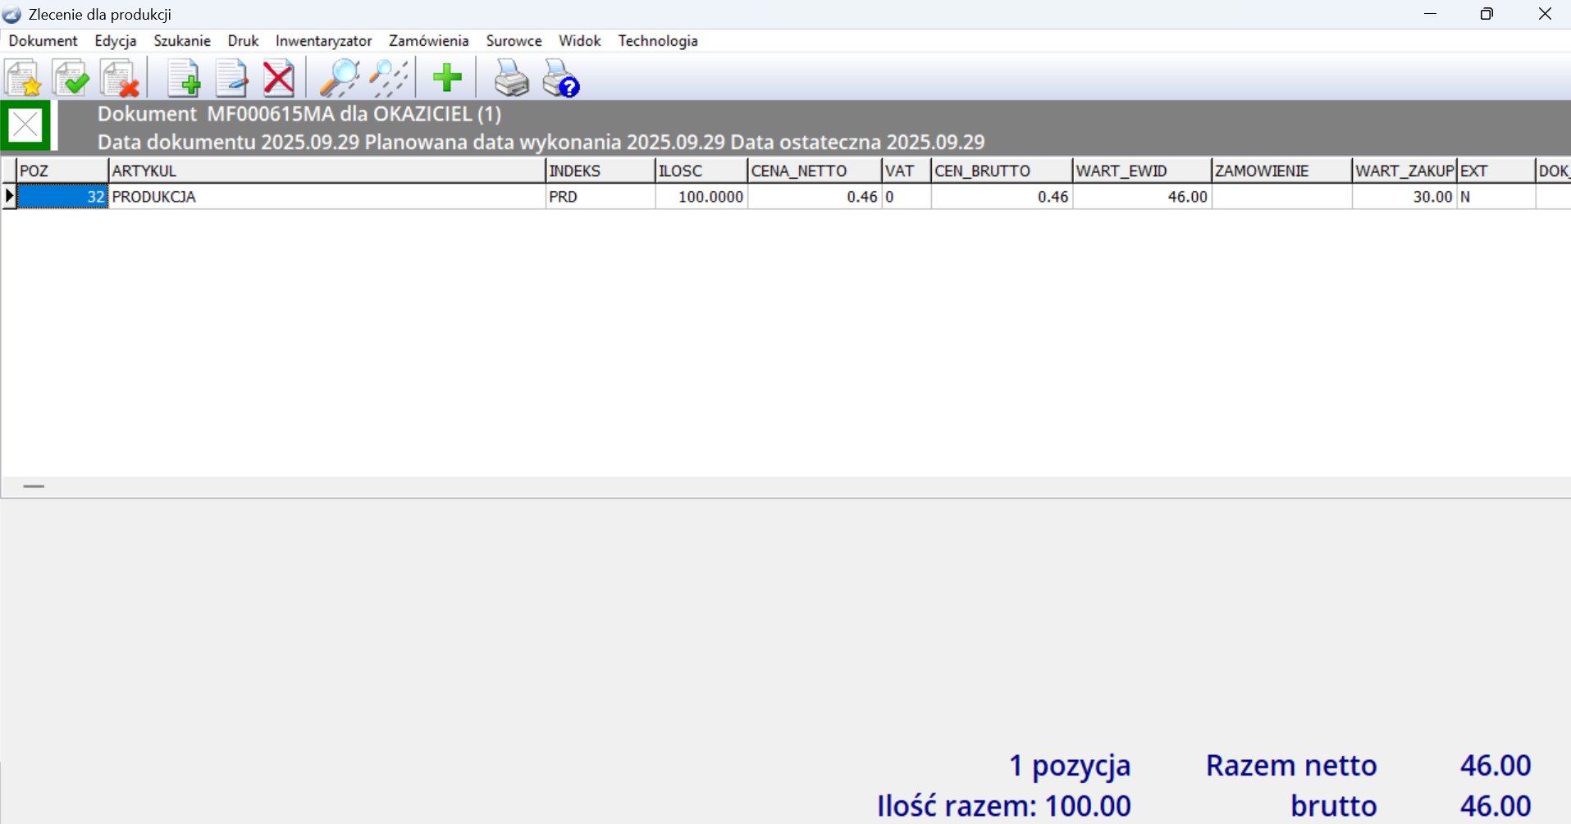The image size is (1571, 824).
Task: Click the document with star icon
Action: pos(24,79)
